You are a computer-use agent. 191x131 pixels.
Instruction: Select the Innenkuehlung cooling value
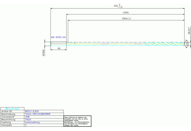click(32, 122)
